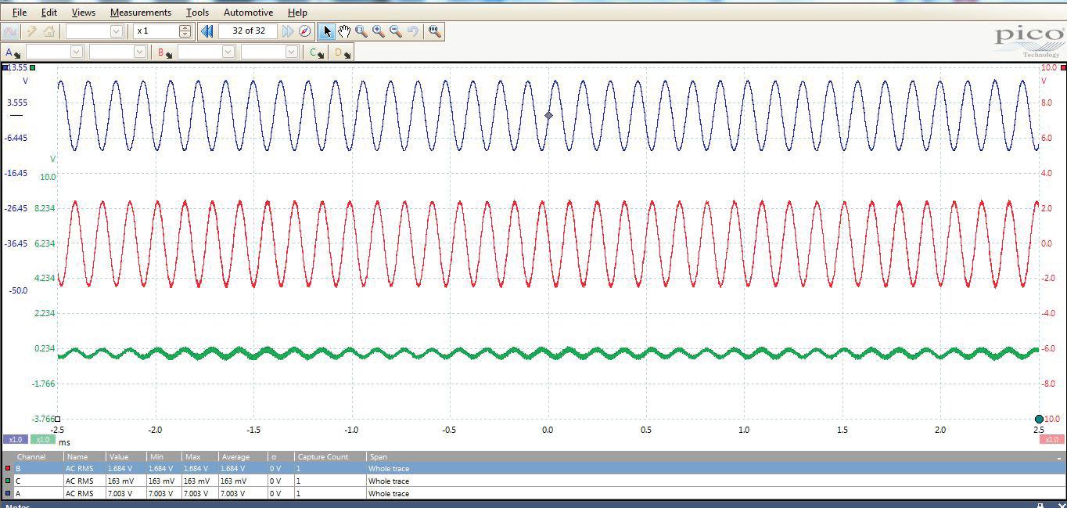Click the red Channel B color marker
Viewport: 1067px width, 508px height.
click(x=8, y=469)
